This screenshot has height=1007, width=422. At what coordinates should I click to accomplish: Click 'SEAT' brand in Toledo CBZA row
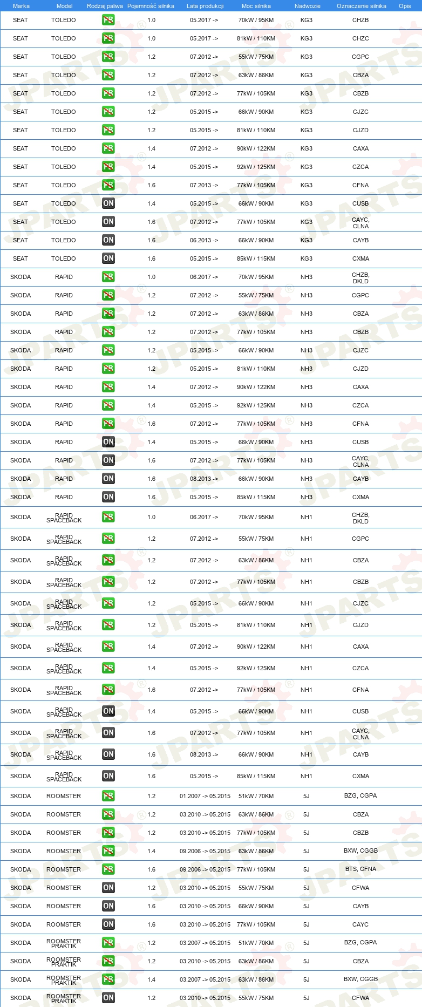pos(21,75)
